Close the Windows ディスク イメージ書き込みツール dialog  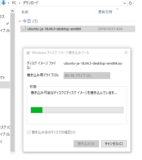pyautogui.click(x=126, y=52)
